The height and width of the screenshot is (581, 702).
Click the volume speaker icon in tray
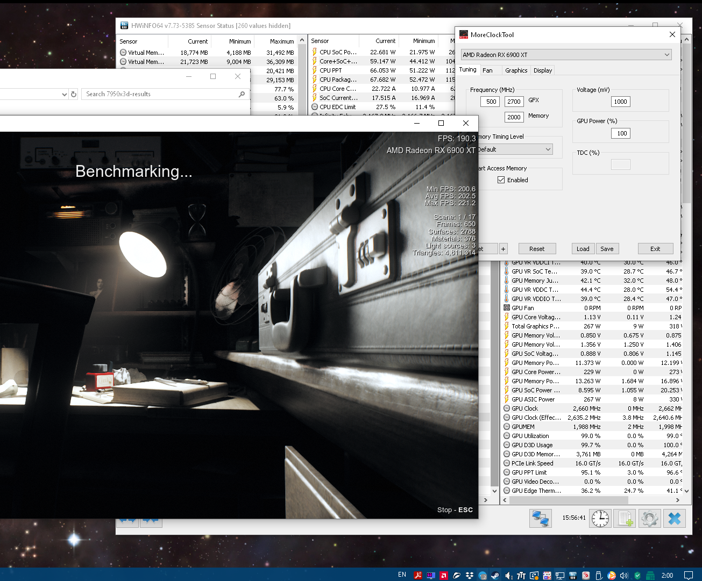pos(624,575)
